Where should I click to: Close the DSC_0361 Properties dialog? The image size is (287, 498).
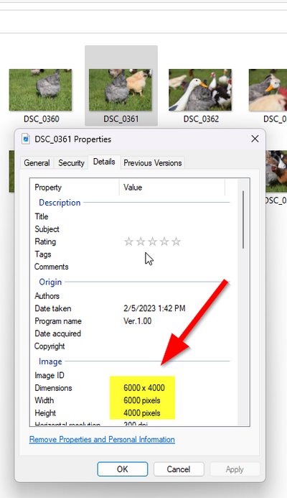255,139
